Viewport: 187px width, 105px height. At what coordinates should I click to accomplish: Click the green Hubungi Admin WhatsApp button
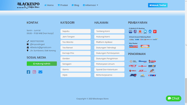pyautogui.click(x=42, y=64)
